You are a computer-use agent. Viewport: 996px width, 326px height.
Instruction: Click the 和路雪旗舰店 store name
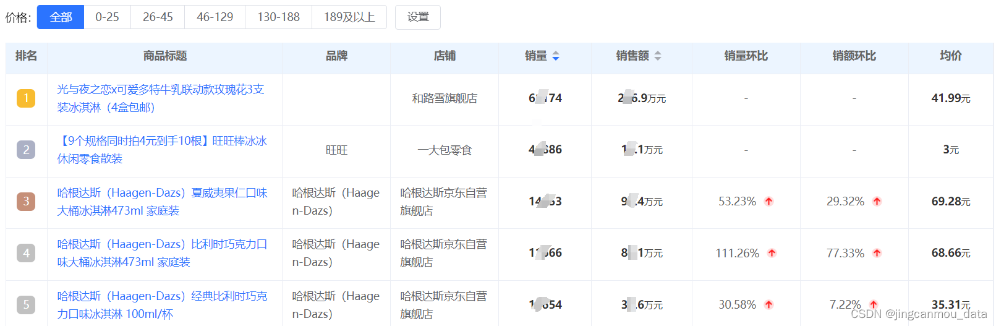[x=445, y=98]
